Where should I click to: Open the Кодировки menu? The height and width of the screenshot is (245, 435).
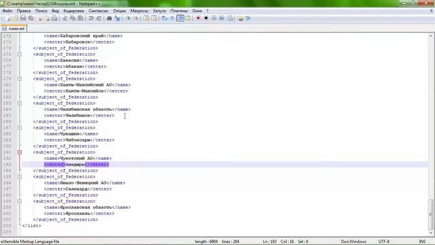pyautogui.click(x=73, y=11)
